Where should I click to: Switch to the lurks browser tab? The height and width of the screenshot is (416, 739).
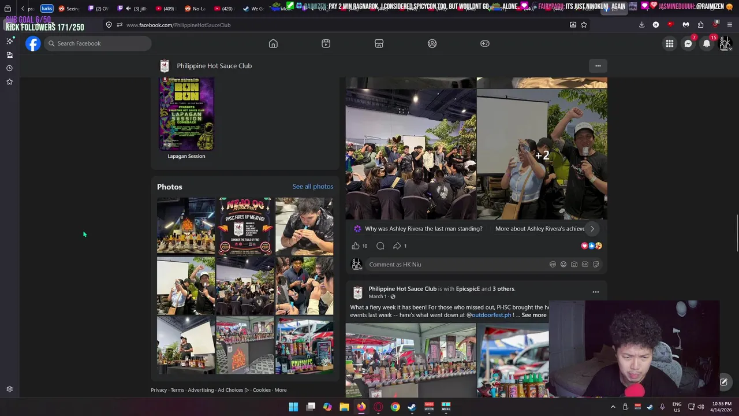[47, 9]
